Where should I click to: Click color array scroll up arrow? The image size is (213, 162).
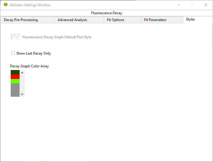click(x=22, y=73)
